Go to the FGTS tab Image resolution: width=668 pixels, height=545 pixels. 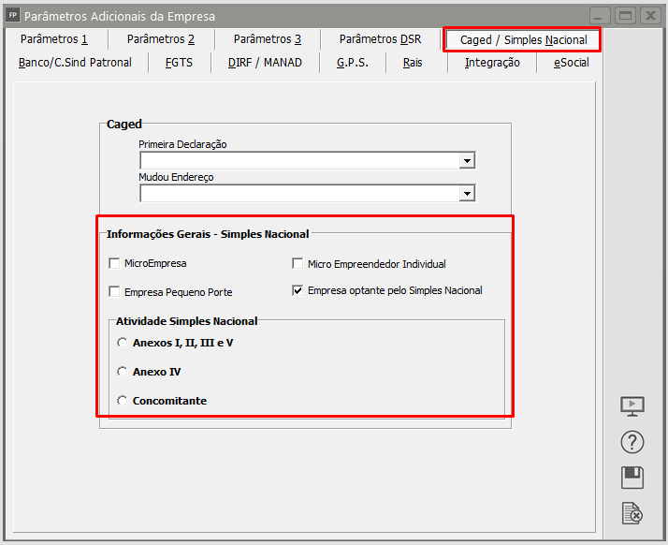[x=180, y=63]
